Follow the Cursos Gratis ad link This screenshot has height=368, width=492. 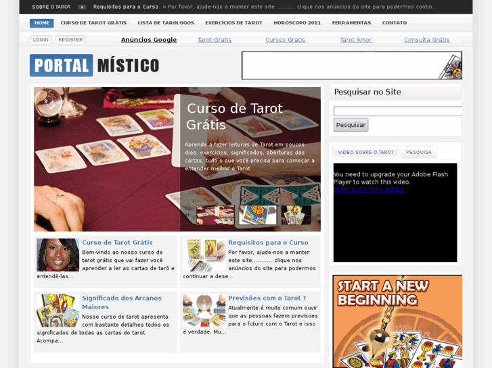coord(285,40)
